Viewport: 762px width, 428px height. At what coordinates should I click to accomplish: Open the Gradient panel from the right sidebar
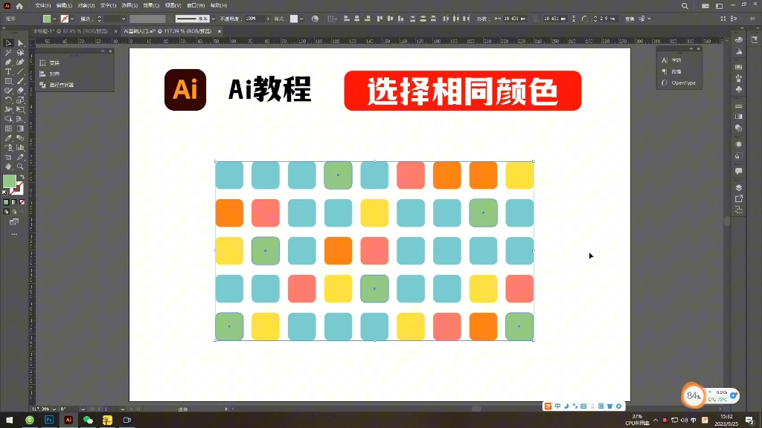point(738,116)
